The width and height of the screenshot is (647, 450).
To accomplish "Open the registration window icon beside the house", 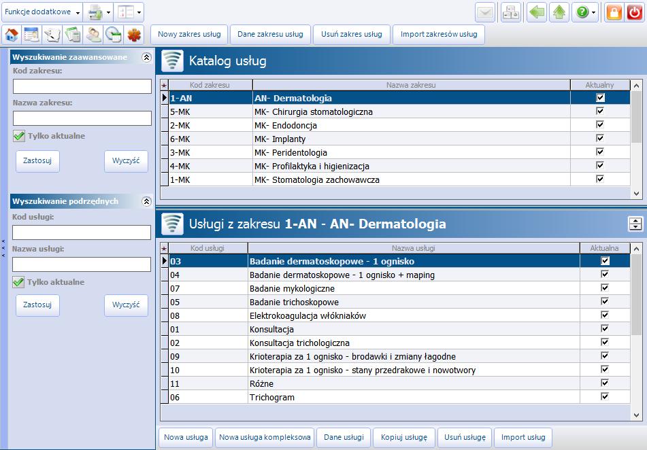I will [x=31, y=35].
